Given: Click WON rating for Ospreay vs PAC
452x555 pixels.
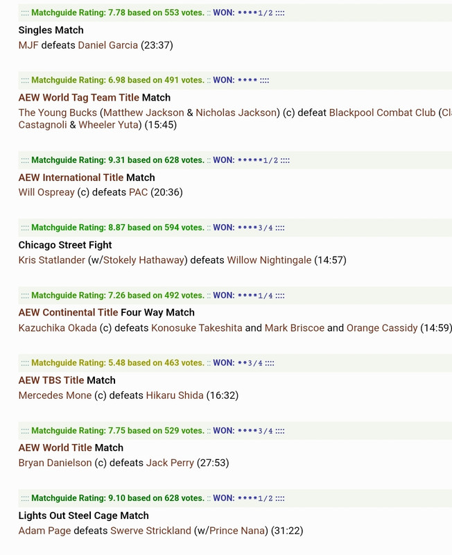Looking at the screenshot, I should pyautogui.click(x=245, y=160).
